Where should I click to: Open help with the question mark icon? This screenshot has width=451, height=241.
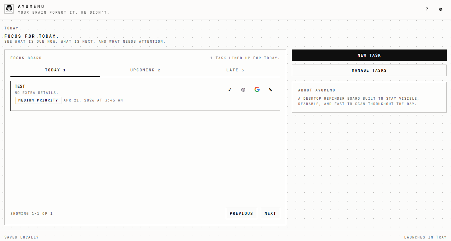[x=427, y=9]
